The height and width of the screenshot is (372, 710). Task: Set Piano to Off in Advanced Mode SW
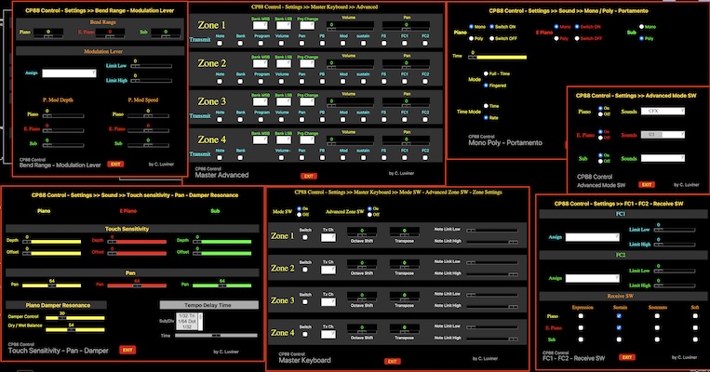600,114
